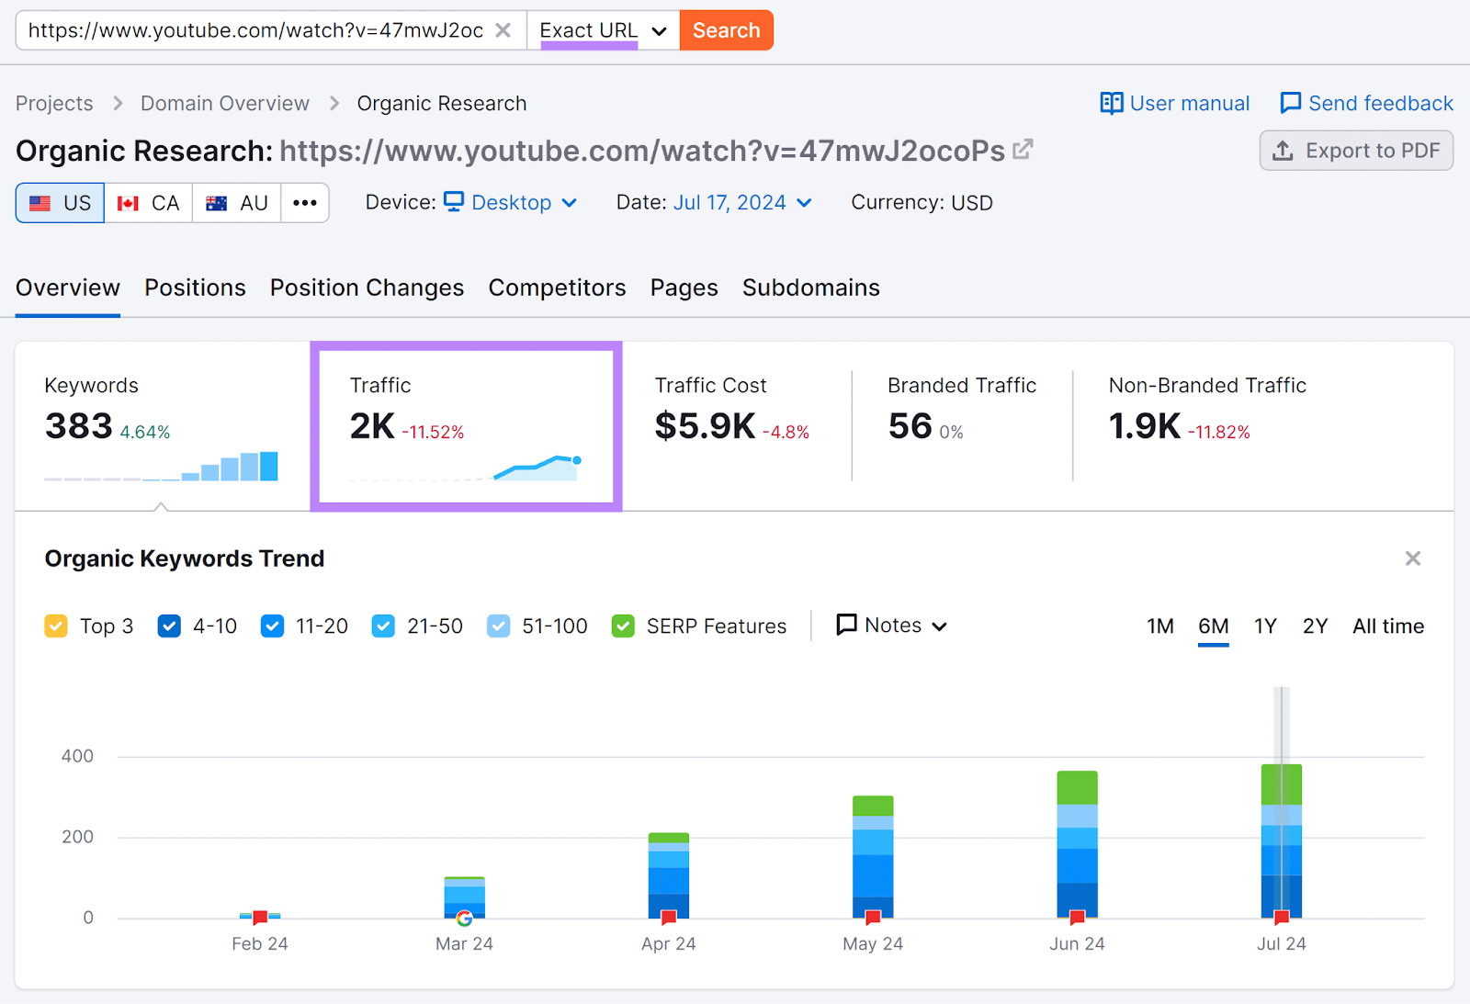Click the red note flag on Apr 24
This screenshot has width=1470, height=1004.
pos(669,917)
